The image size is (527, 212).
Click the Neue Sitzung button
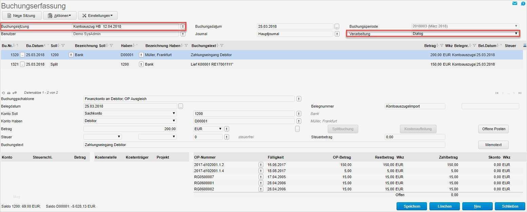(x=22, y=16)
